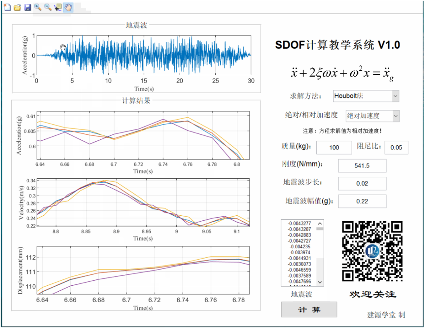
Task: Select the Data Cursor tool
Action: pos(58,7)
